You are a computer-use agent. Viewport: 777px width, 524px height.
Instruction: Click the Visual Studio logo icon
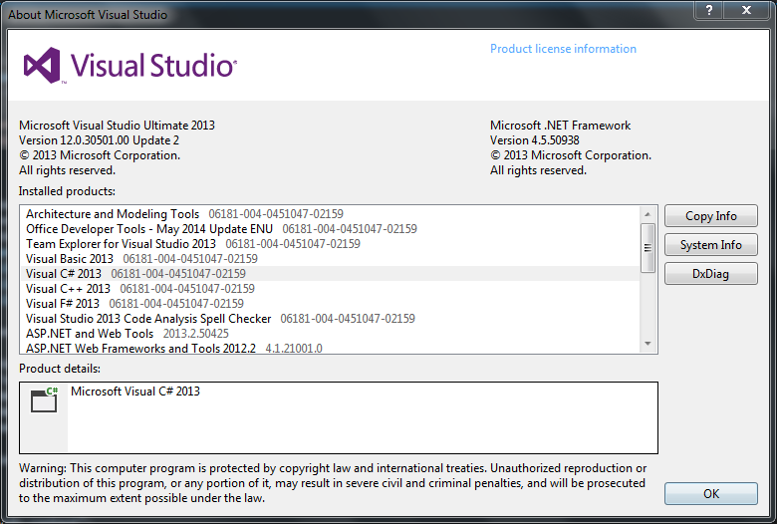pos(42,66)
